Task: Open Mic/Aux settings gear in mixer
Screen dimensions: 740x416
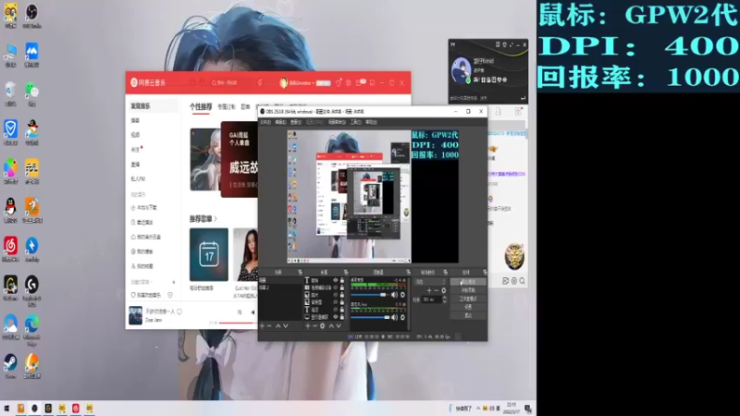Action: [x=402, y=317]
